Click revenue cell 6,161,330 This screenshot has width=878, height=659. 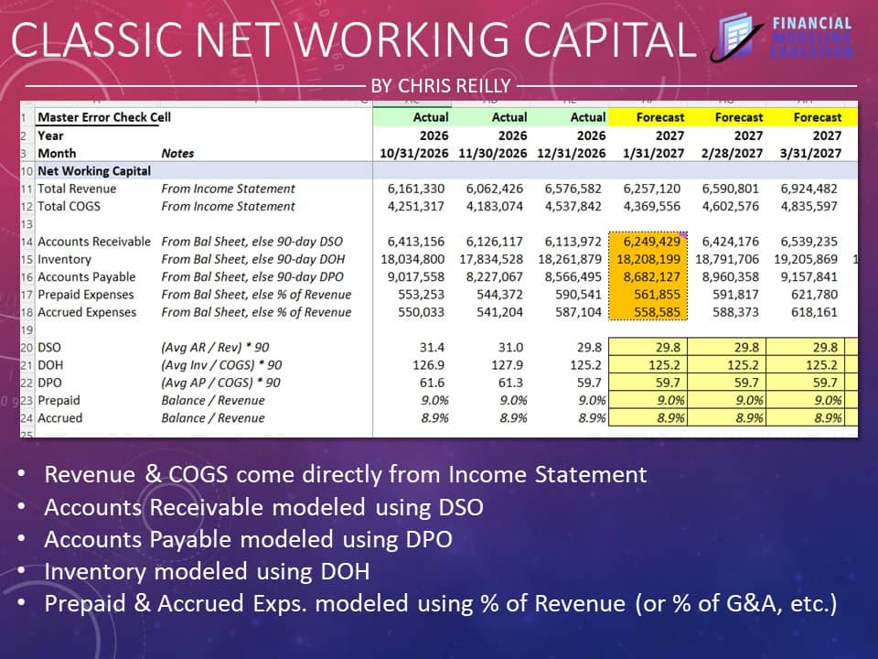click(416, 189)
